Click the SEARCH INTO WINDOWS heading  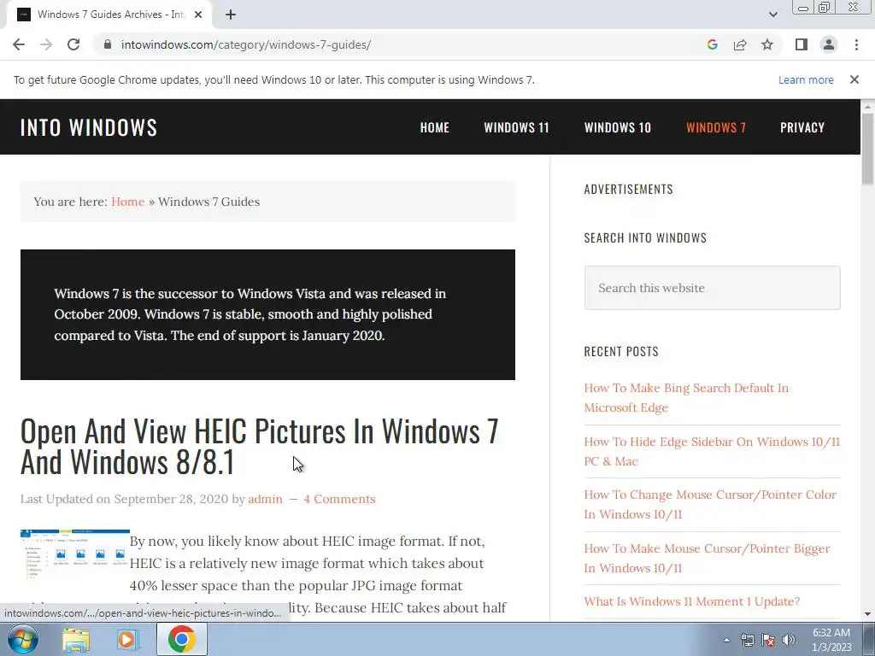645,237
